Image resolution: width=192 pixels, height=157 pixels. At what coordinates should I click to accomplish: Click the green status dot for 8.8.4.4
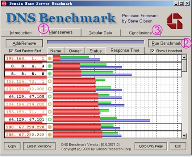[50, 66]
